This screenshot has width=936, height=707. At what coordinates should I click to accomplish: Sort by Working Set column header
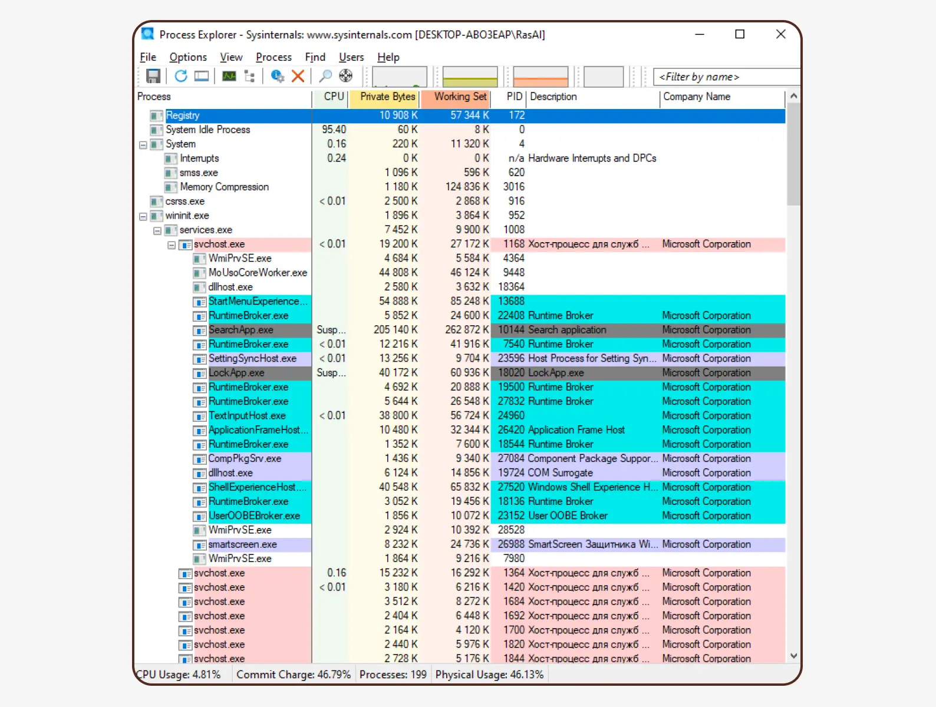(x=456, y=97)
